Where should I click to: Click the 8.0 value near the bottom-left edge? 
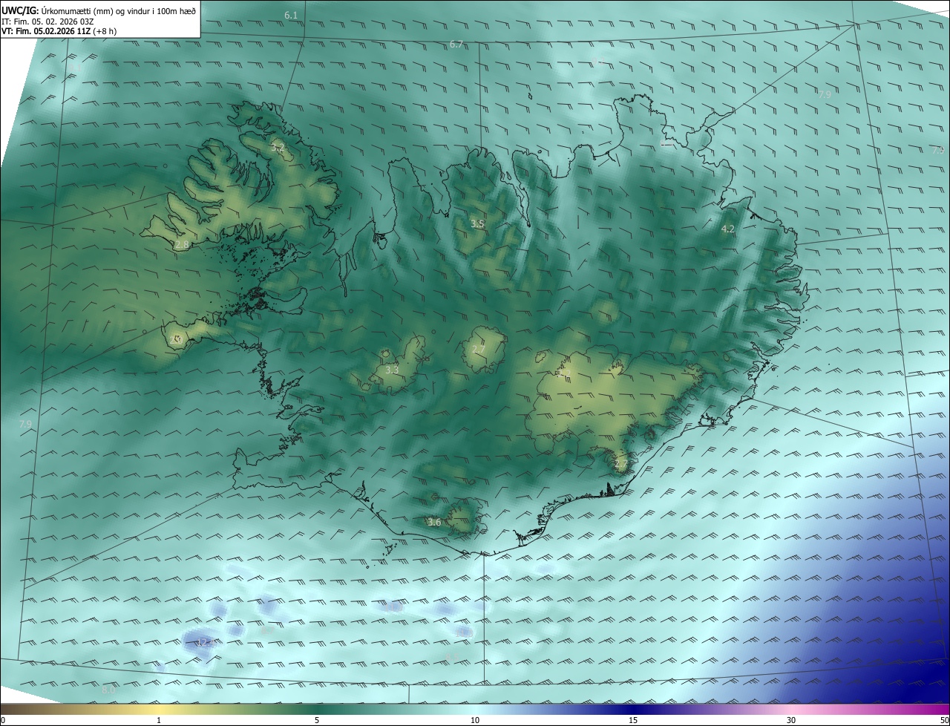click(108, 690)
